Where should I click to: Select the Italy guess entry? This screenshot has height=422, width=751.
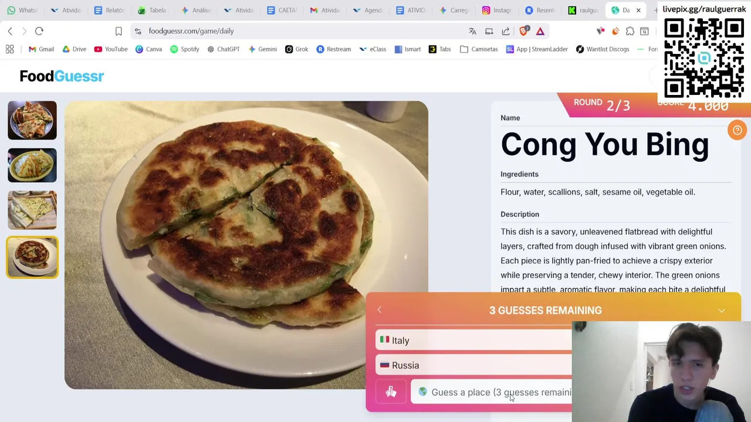pos(473,341)
